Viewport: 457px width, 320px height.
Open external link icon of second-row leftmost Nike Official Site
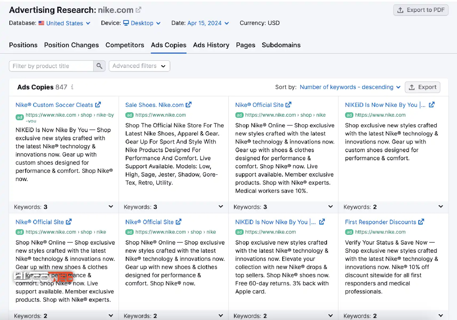[x=69, y=222]
